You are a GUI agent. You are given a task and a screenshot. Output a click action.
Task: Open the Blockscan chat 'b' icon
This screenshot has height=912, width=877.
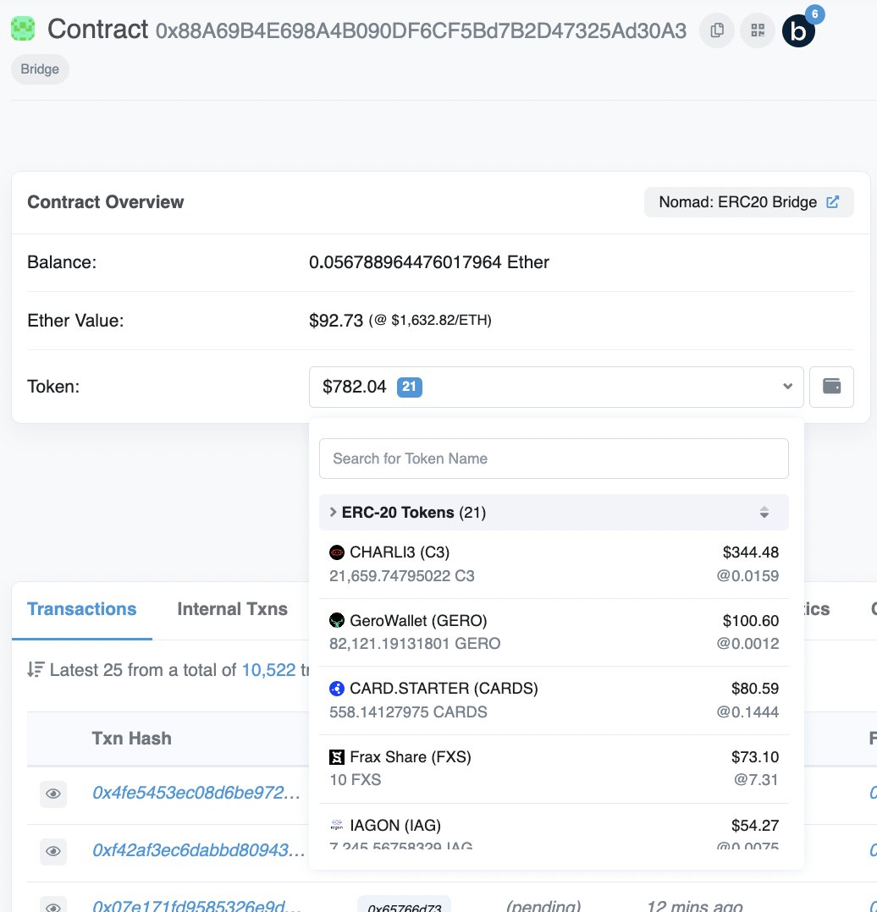(798, 30)
